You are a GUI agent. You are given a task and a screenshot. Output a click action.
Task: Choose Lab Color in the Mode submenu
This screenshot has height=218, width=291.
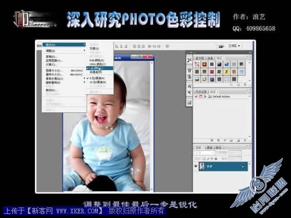click(100, 68)
